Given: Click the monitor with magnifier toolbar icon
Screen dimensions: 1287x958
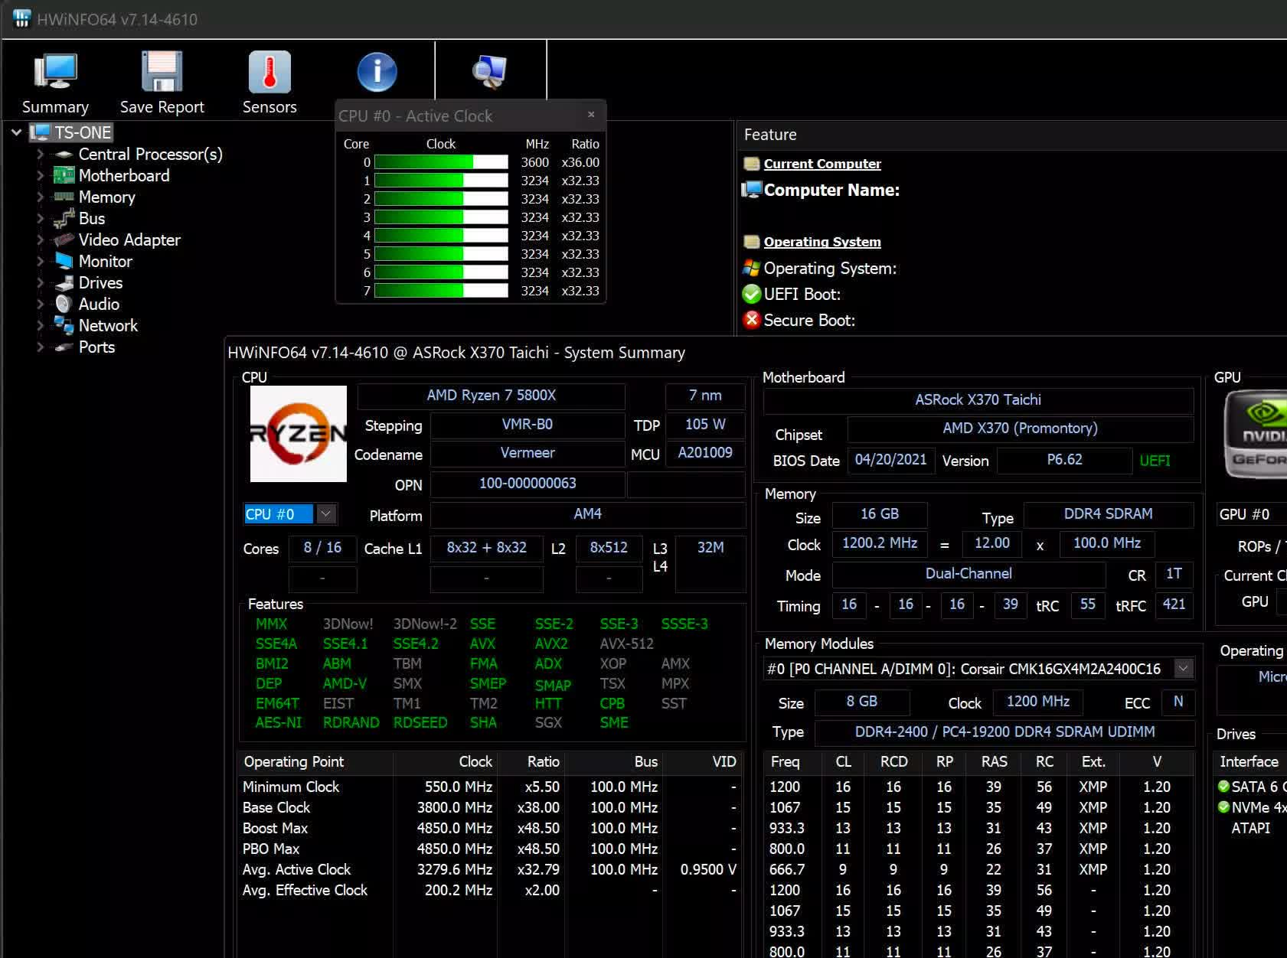Looking at the screenshot, I should pyautogui.click(x=490, y=72).
